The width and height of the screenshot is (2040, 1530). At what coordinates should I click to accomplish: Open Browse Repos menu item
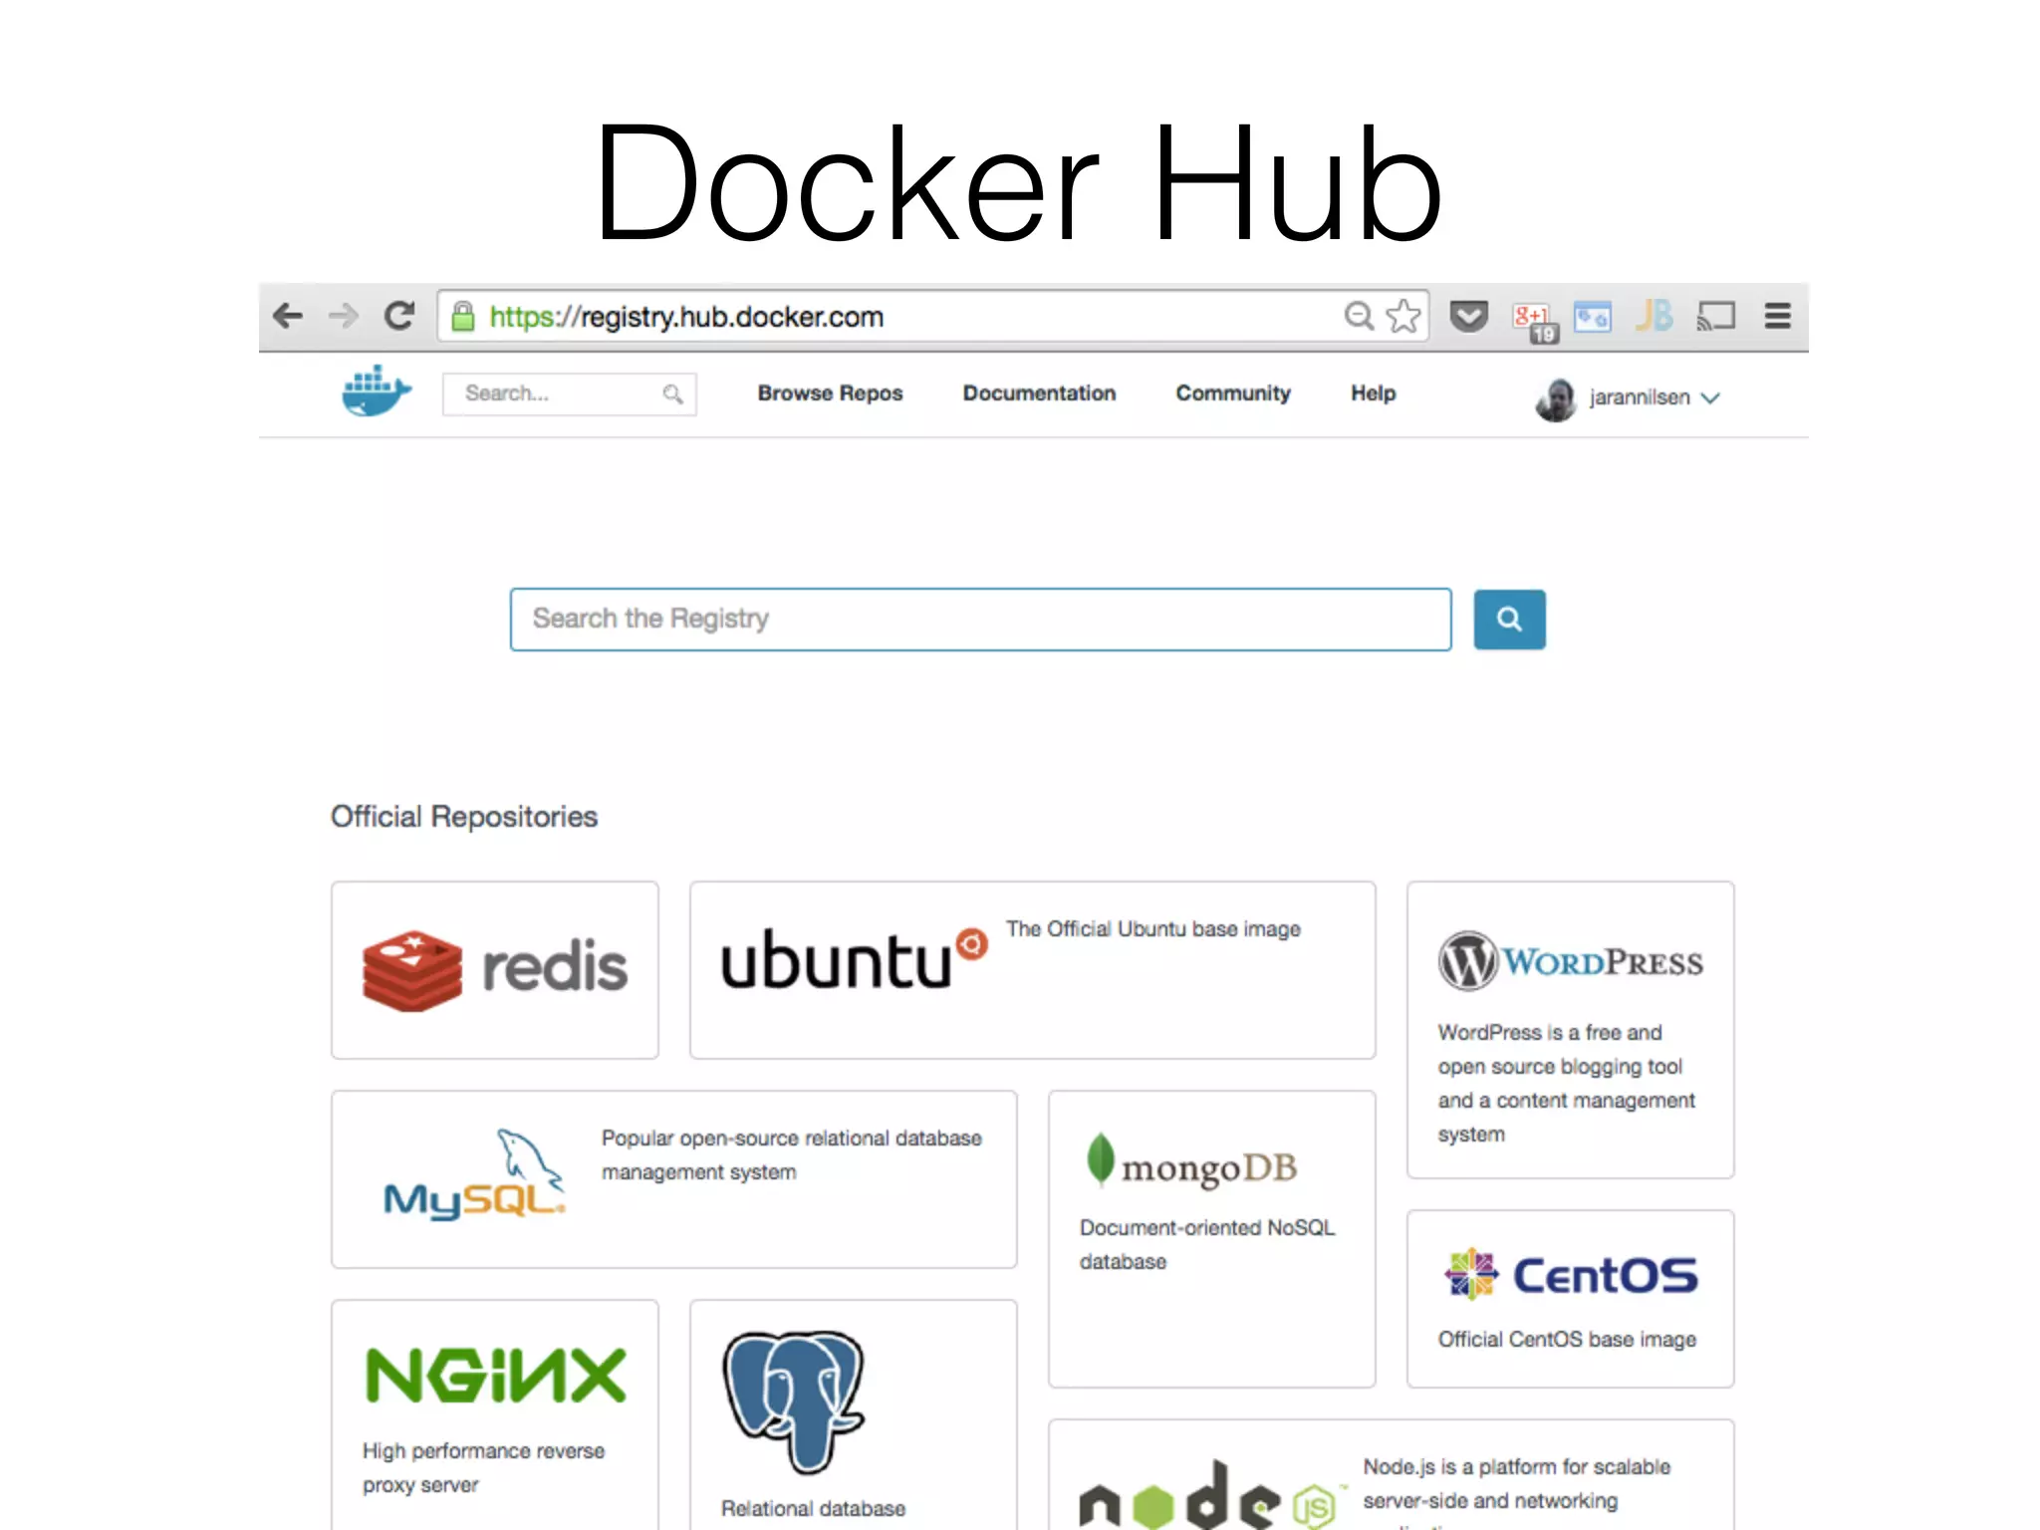pos(830,393)
